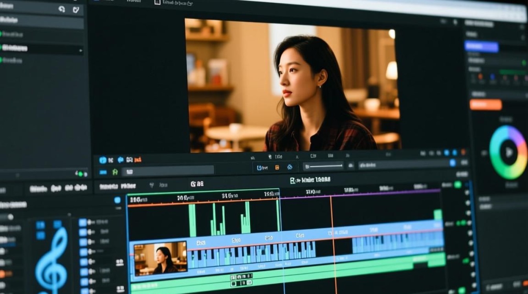Click the blue round icon above the track headers
The height and width of the screenshot is (294, 528).
tap(117, 200)
